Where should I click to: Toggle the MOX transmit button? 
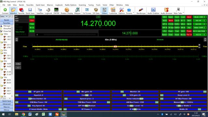click(183, 31)
